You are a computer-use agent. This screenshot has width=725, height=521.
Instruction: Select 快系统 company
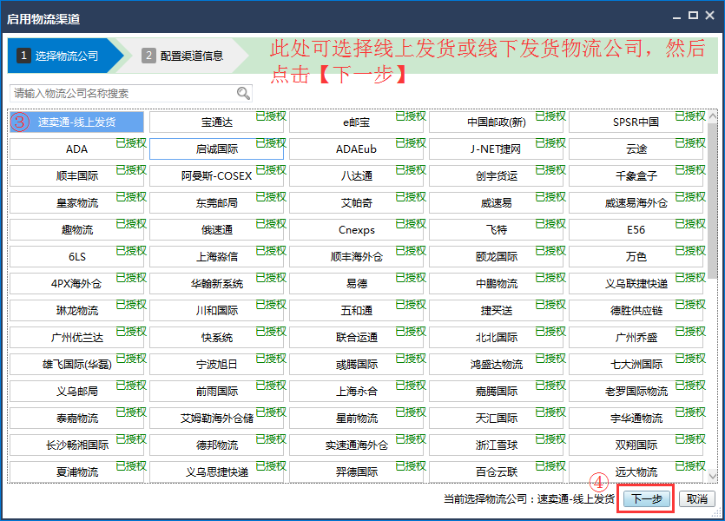point(216,337)
